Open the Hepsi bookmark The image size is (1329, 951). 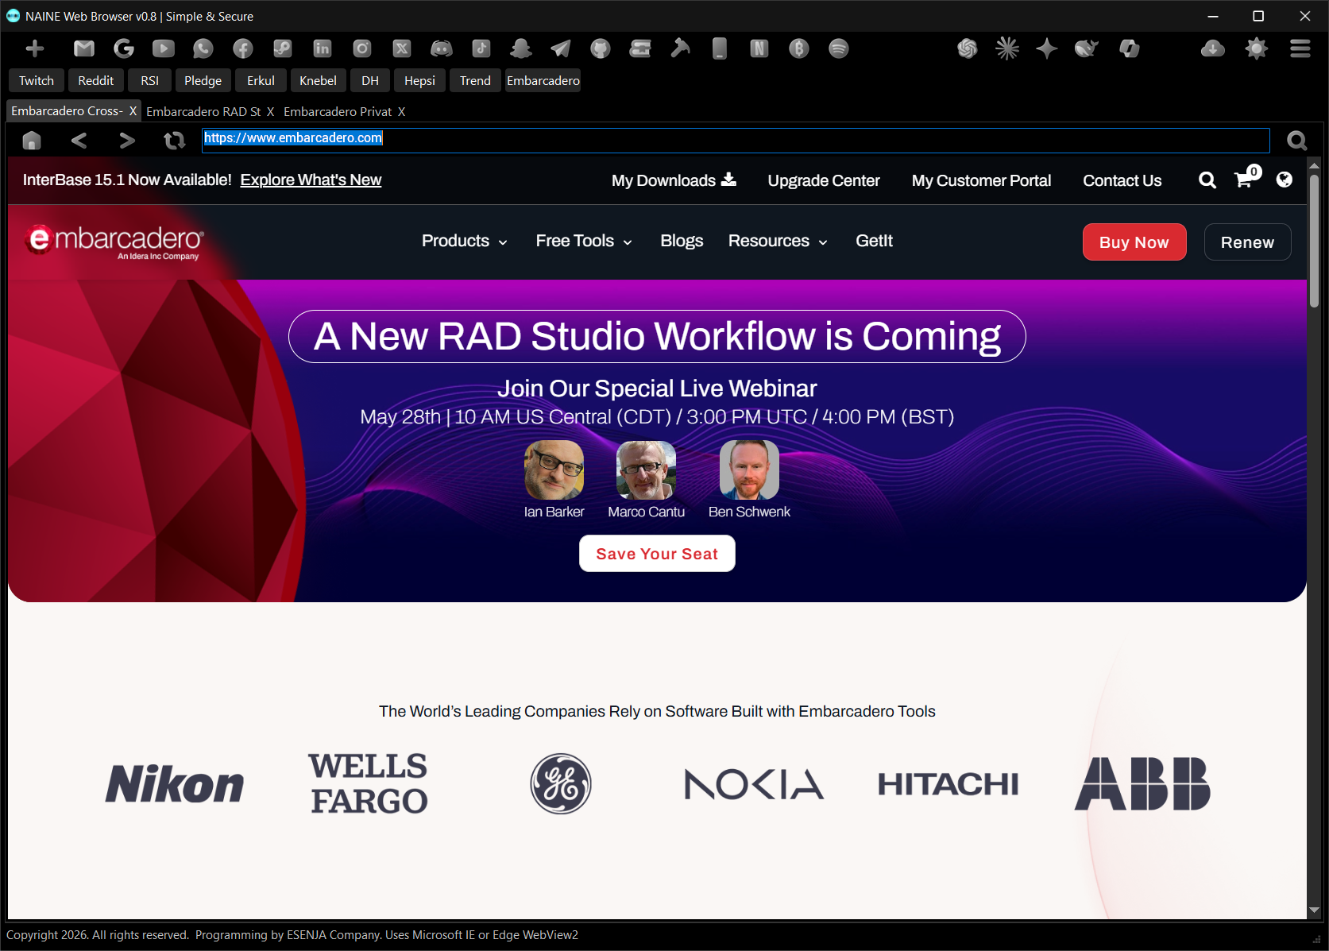click(419, 80)
